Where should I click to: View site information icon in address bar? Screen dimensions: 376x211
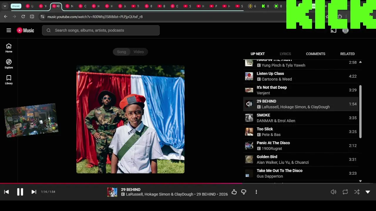coord(42,17)
